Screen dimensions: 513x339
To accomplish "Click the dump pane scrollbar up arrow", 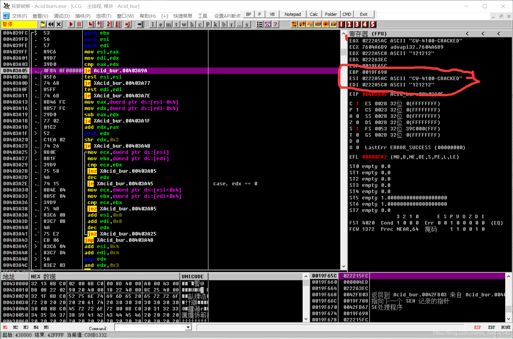I will click(306, 277).
